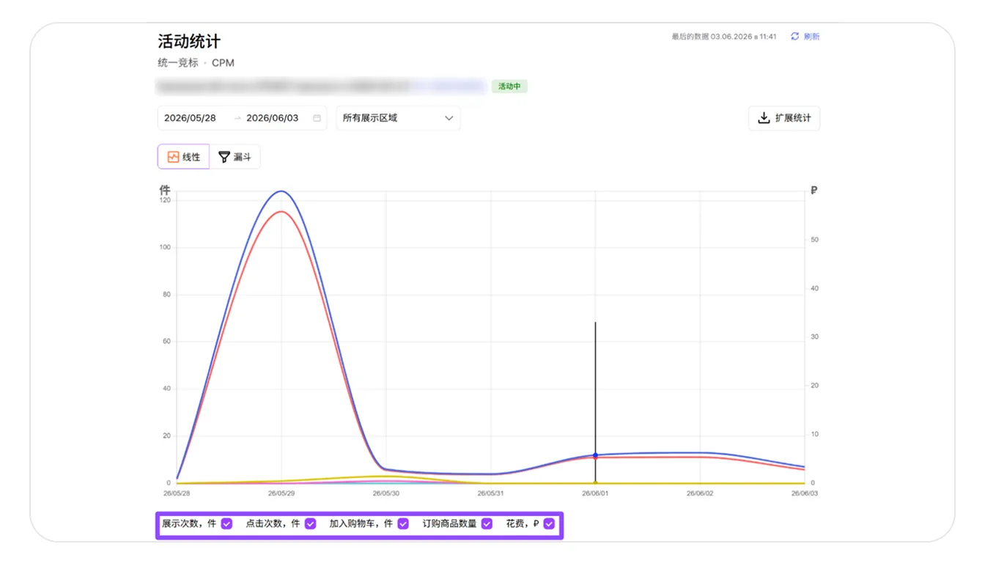985x566 pixels.
Task: Click the funnel icon beside 漏斗
Action: [x=224, y=157]
